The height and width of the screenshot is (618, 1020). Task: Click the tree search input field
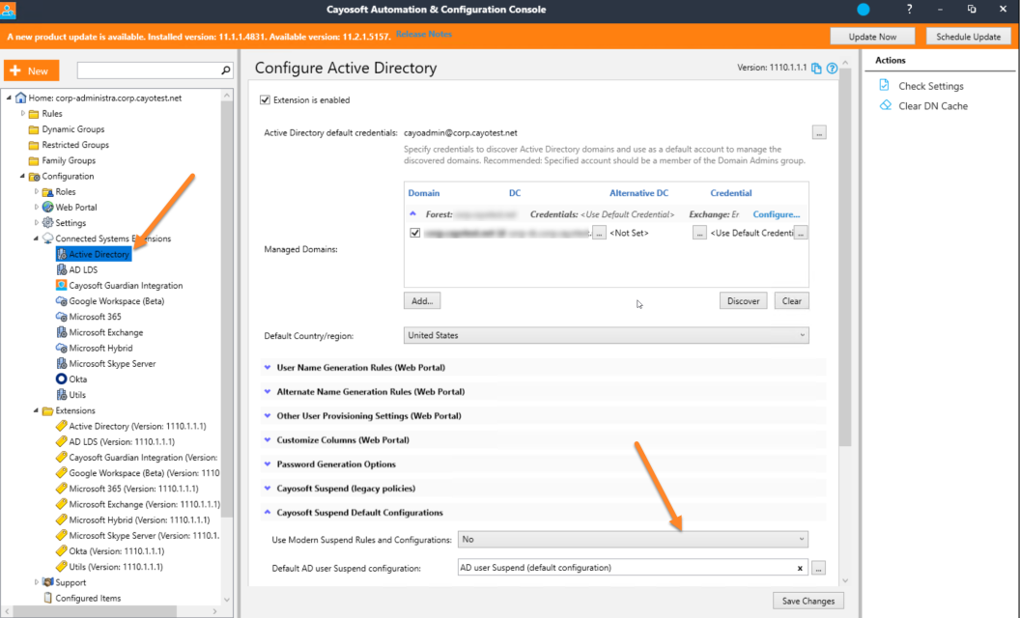(149, 70)
